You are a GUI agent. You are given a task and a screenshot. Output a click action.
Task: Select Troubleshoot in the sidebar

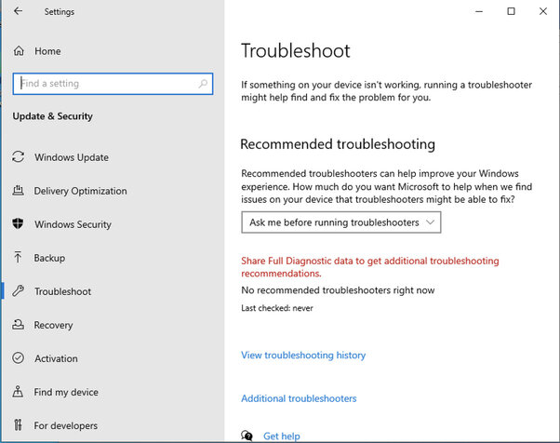[x=62, y=291]
